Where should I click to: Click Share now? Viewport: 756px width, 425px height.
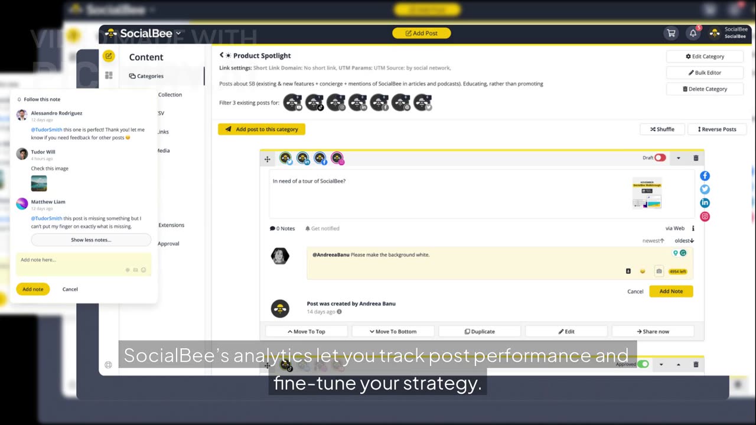(653, 332)
